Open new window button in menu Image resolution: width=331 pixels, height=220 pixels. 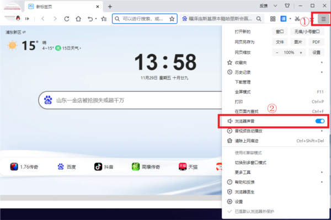[280, 31]
